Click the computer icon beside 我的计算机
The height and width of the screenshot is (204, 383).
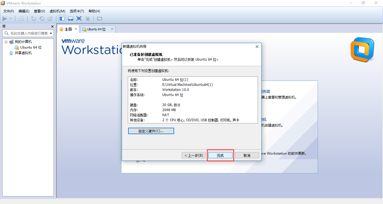pos(11,42)
